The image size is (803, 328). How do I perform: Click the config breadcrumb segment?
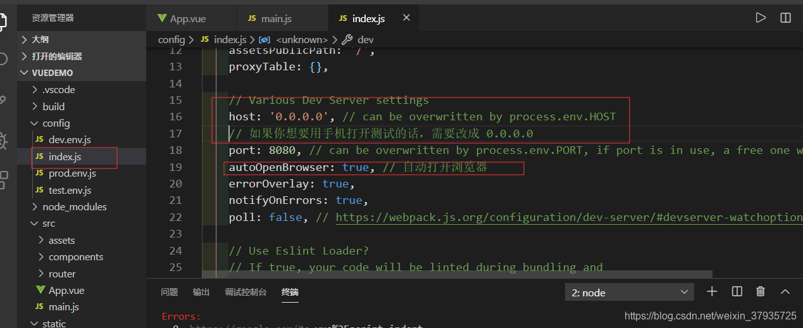(x=171, y=39)
